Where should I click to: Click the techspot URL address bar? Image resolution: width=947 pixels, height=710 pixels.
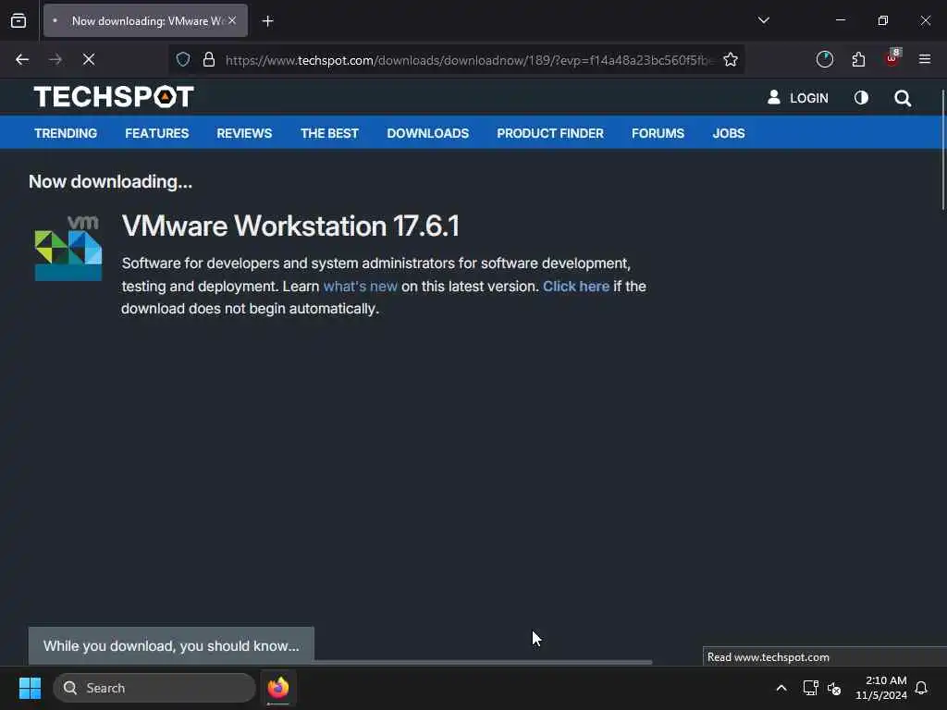point(469,60)
